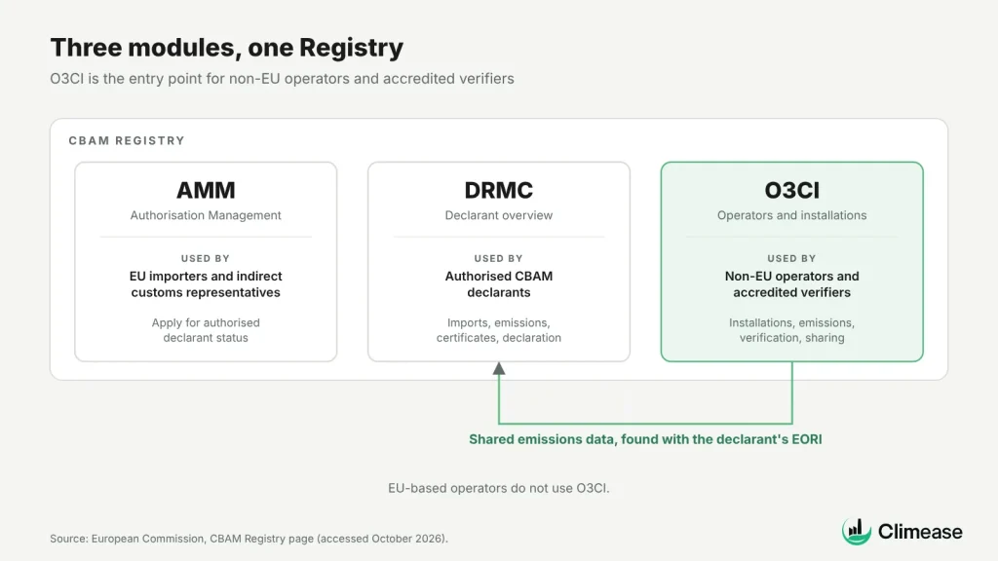Click 'Apply for authorised declarant status'

[x=206, y=330]
